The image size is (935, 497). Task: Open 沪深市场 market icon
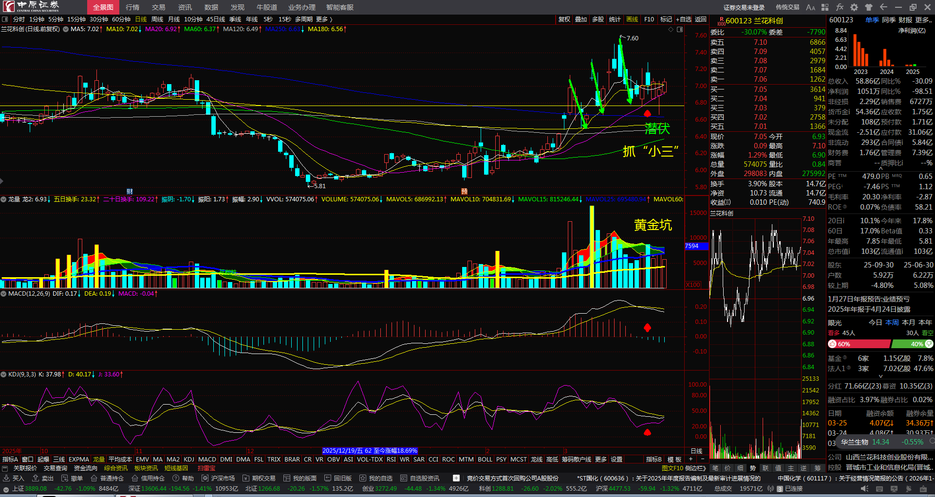coord(205,478)
